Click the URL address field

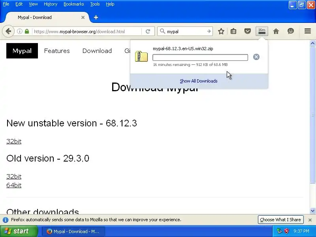[x=87, y=32]
